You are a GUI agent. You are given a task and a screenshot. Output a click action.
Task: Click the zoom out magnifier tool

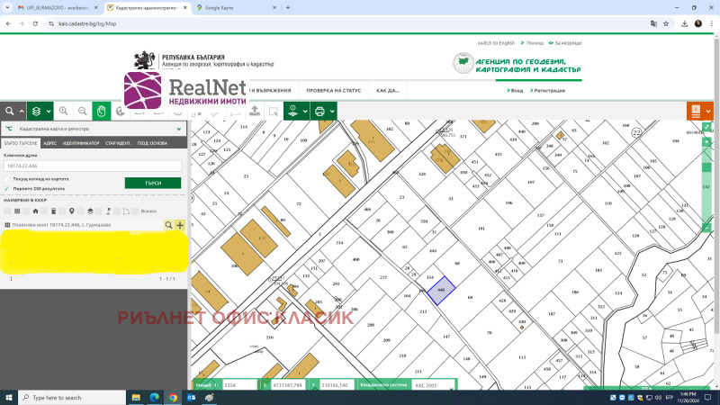pyautogui.click(x=82, y=112)
